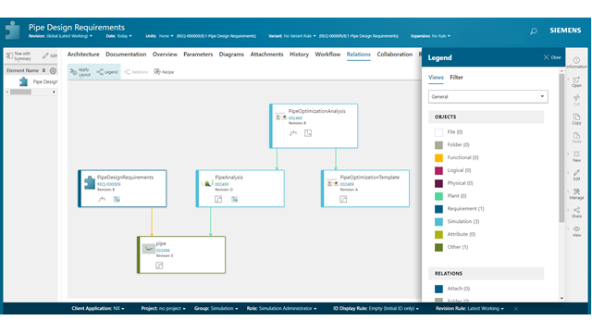
Task: Click first small icon in PipeOptimizationAnalysis node
Action: (293, 133)
